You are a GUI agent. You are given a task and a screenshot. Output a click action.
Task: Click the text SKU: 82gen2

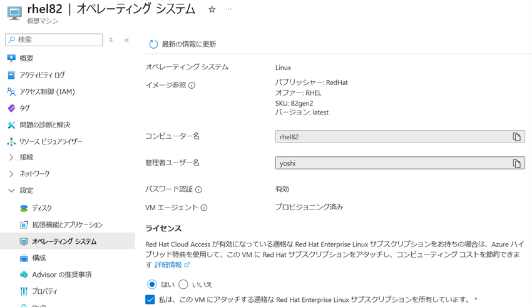(x=294, y=103)
